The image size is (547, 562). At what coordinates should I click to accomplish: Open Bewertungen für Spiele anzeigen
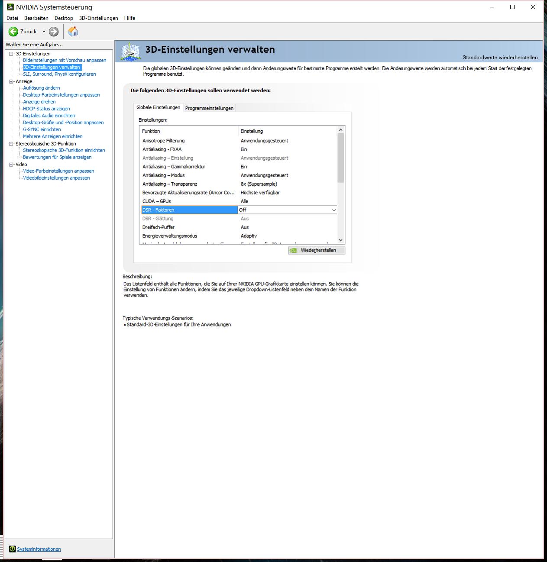pos(57,157)
